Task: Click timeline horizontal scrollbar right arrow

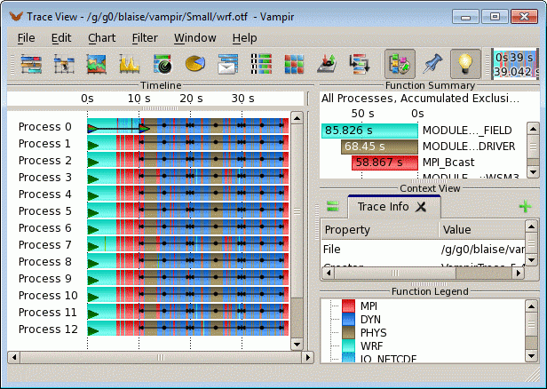Action: point(308,357)
